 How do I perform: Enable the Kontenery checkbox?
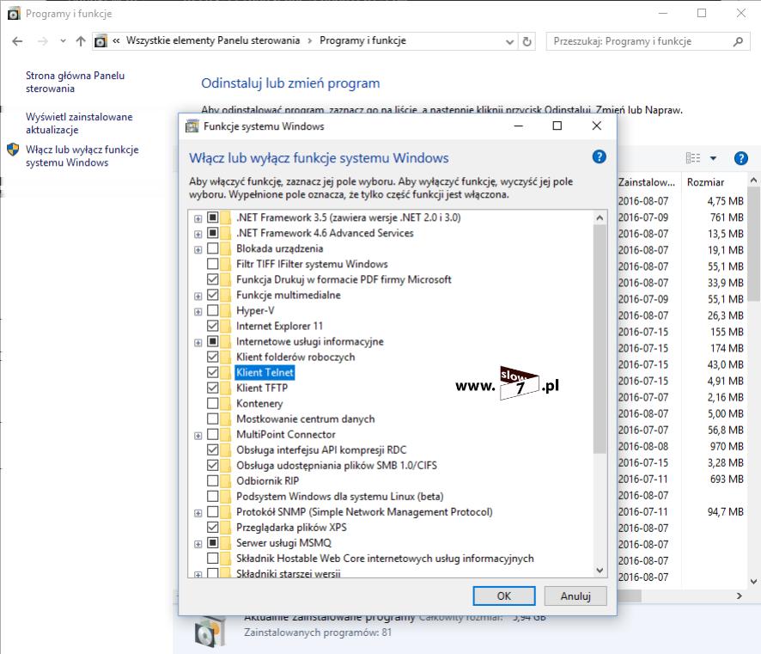click(212, 403)
